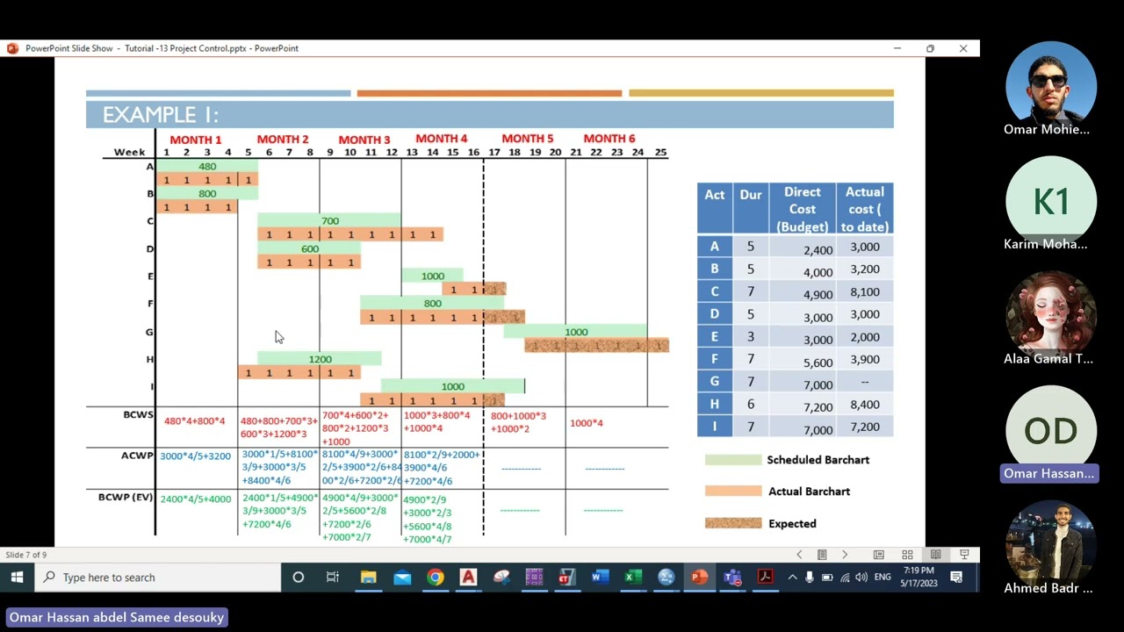Start Slide Show from the status bar icon
Screen dimensions: 1124x632
point(964,555)
